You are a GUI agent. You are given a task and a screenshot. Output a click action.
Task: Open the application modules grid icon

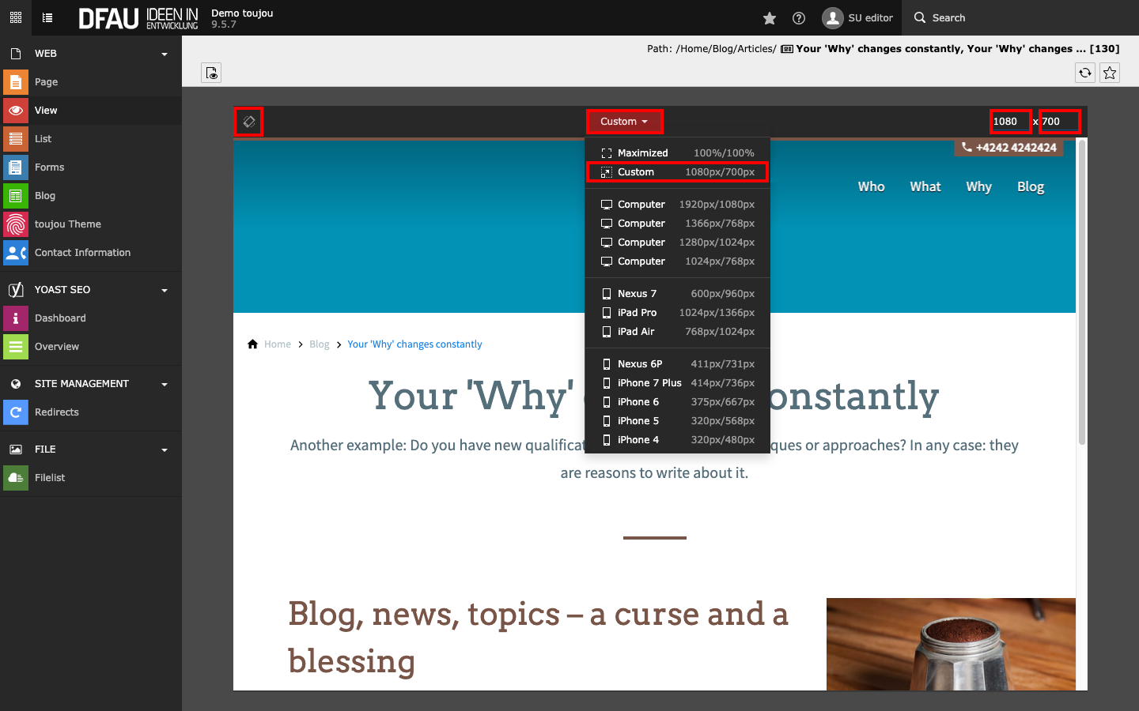point(16,17)
